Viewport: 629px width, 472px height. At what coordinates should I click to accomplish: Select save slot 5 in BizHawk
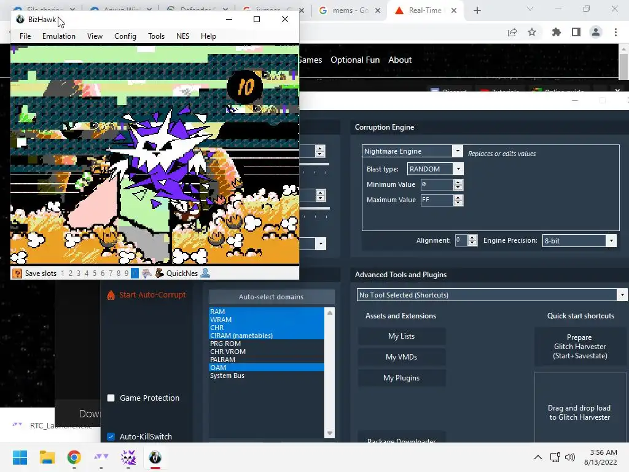click(x=95, y=273)
